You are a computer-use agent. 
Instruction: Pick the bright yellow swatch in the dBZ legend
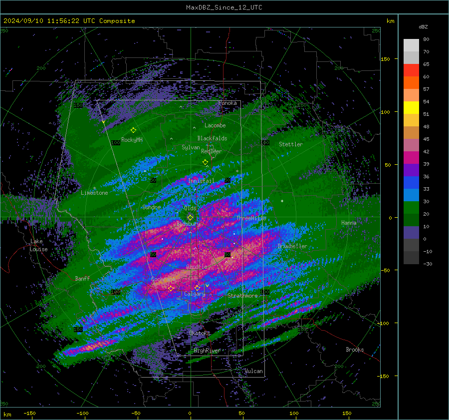(411, 108)
